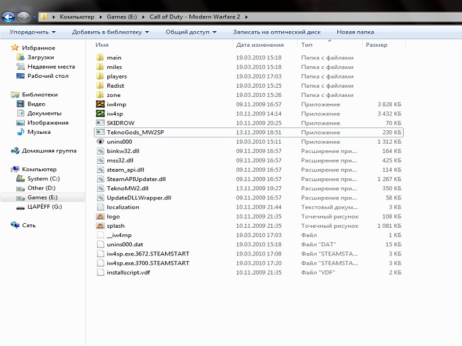Click the TeknoMW2.dll file icon
Image resolution: width=462 pixels, height=346 pixels.
[x=100, y=189]
